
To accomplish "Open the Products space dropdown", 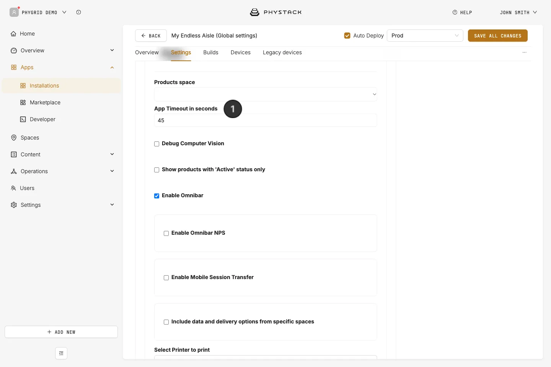I will [266, 94].
